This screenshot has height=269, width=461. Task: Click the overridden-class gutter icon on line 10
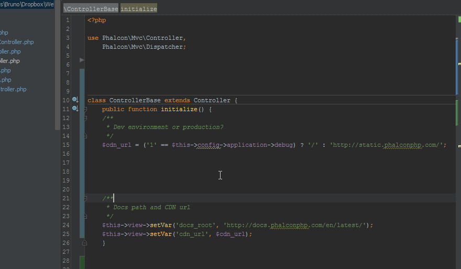75,100
